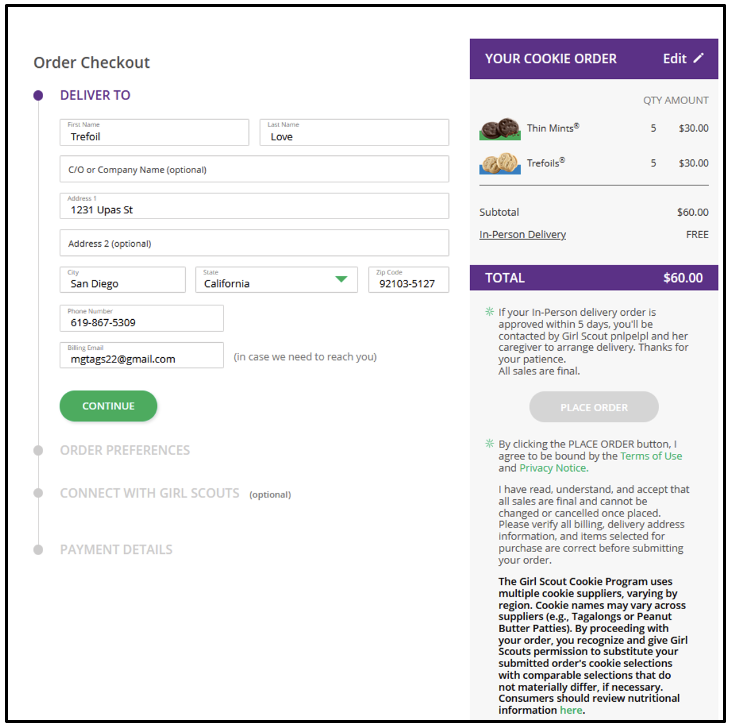Screen dimensions: 730x727
Task: Open the Terms of Use link
Action: (x=651, y=456)
